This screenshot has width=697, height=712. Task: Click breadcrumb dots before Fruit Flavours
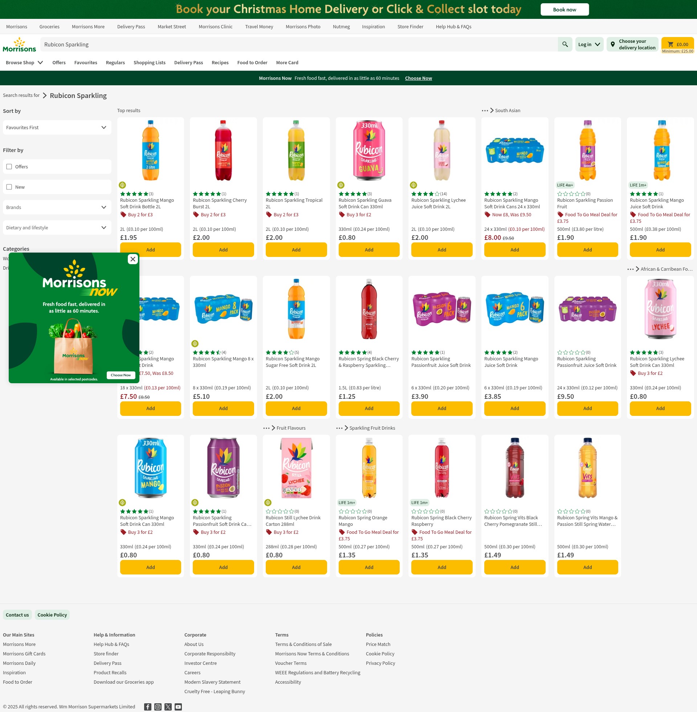point(266,428)
